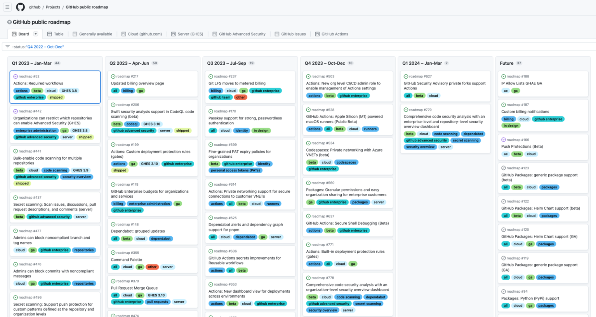Click the github breadcrumb link
Screen dimensions: 596x317
click(35, 7)
